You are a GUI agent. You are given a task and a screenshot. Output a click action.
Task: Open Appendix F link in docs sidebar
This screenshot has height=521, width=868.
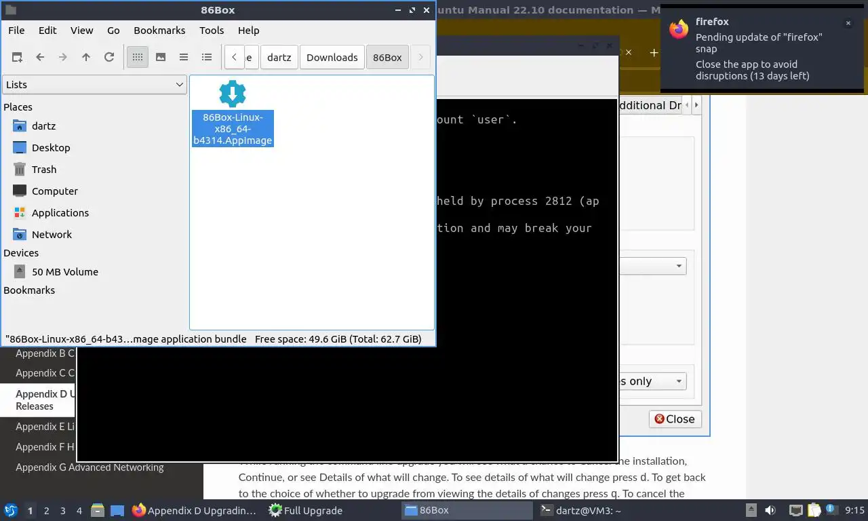(45, 446)
